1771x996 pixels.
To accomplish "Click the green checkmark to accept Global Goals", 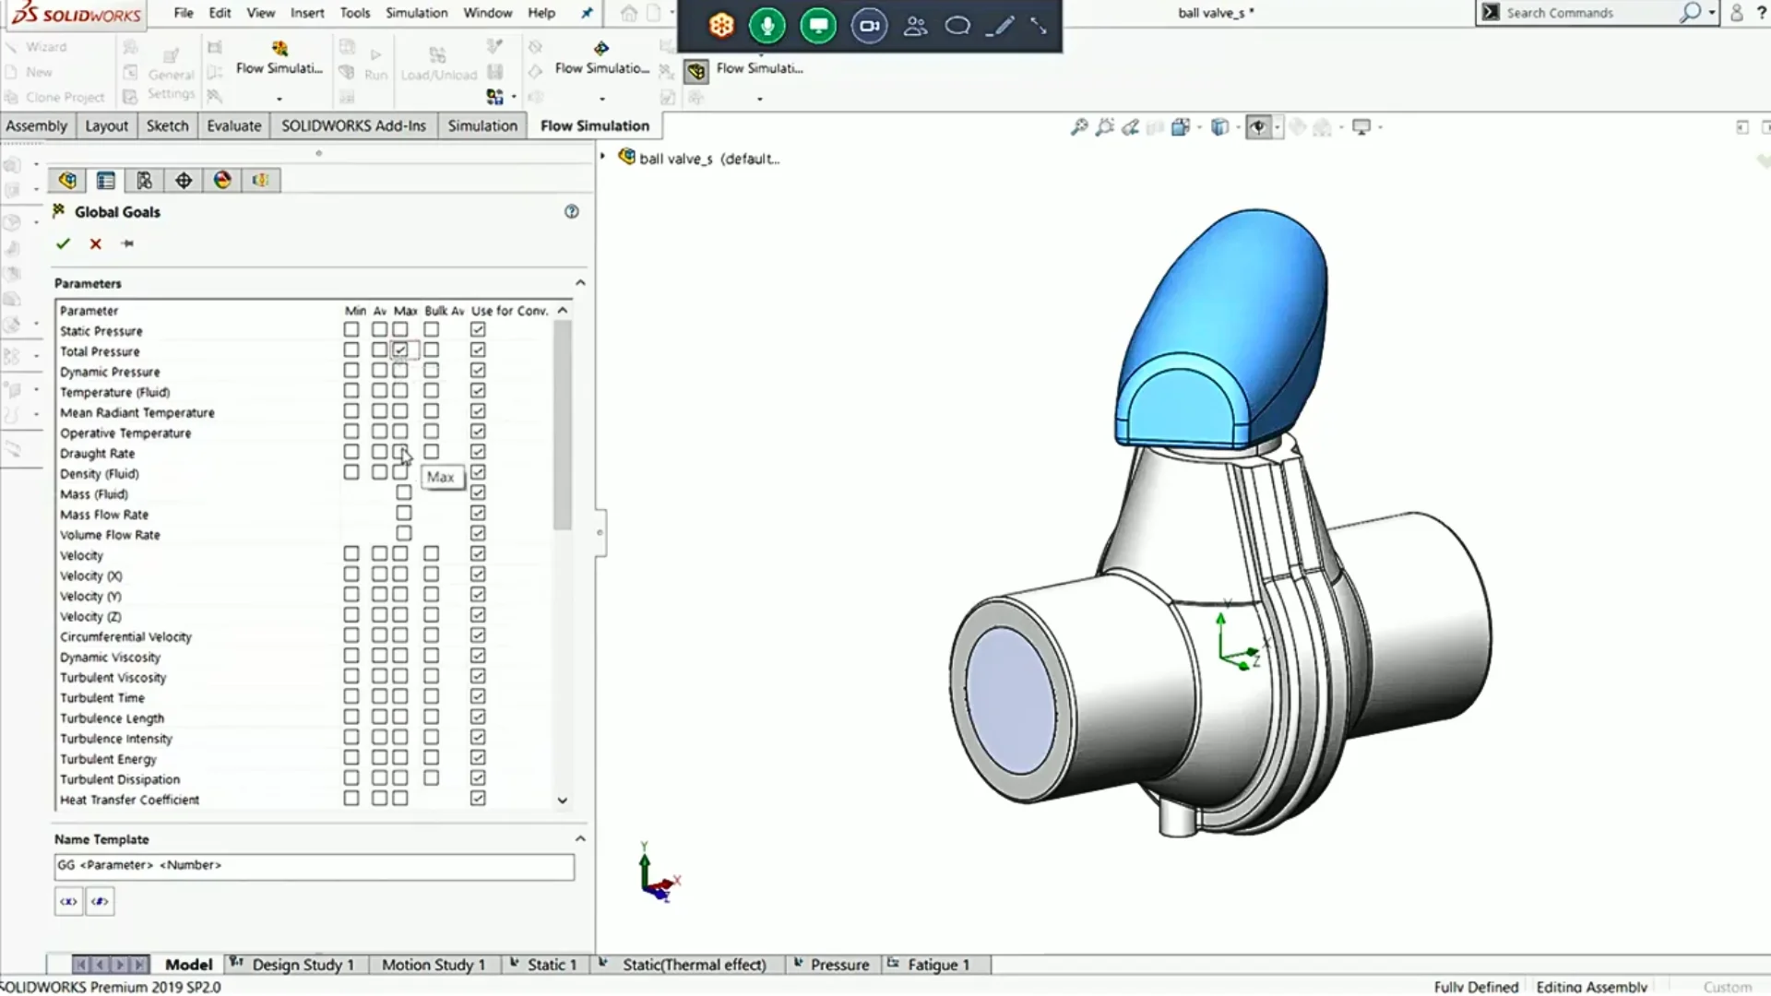I will (x=63, y=243).
